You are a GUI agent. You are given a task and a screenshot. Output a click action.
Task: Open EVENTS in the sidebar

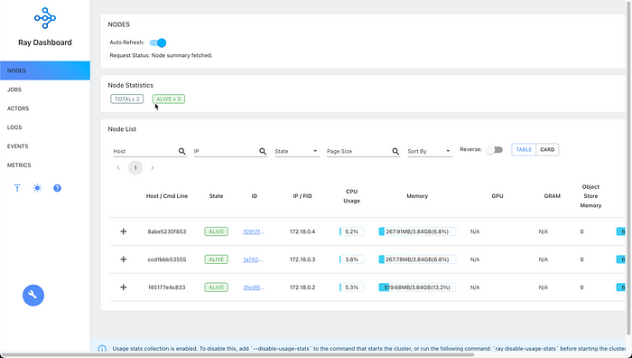coord(45,146)
